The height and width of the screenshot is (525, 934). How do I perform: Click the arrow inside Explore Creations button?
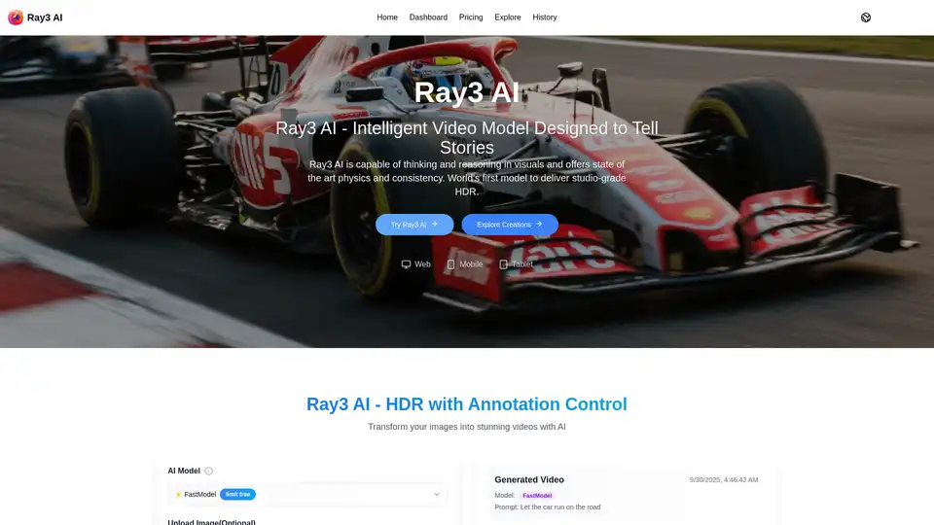539,224
